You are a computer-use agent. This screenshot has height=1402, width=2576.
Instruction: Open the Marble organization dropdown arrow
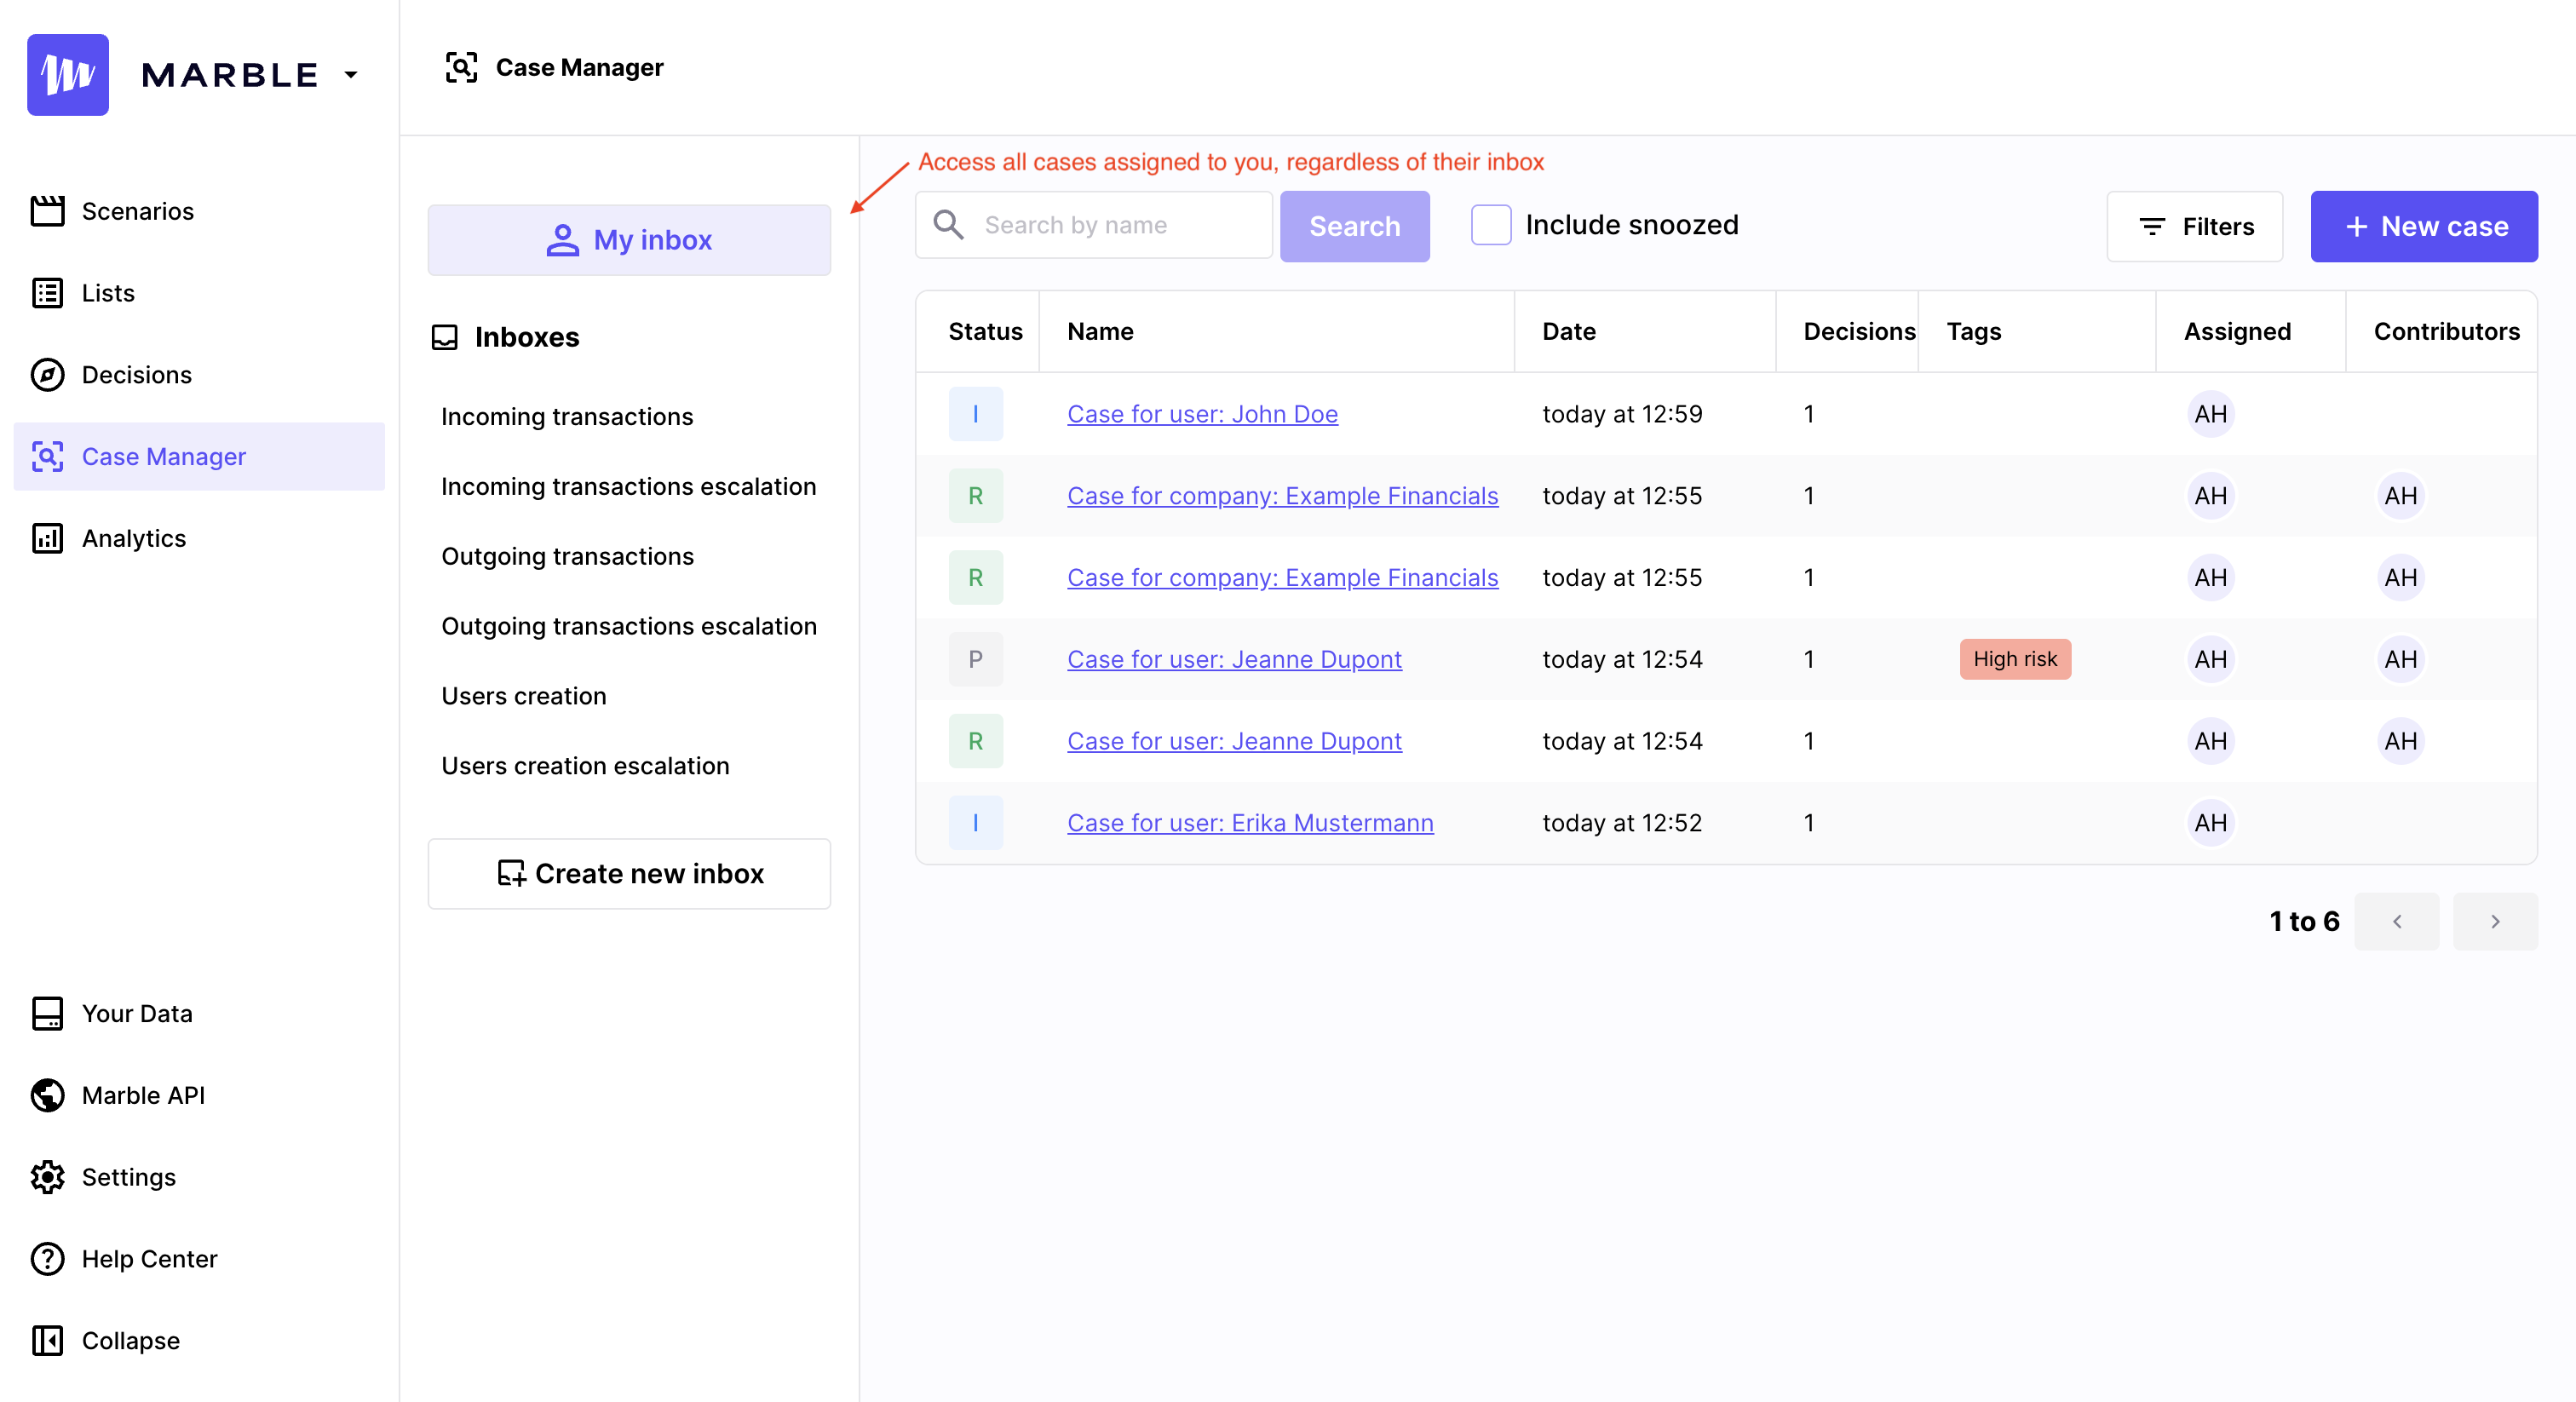(x=351, y=75)
